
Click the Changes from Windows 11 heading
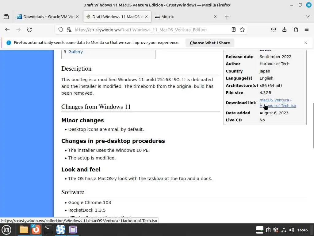click(x=96, y=107)
